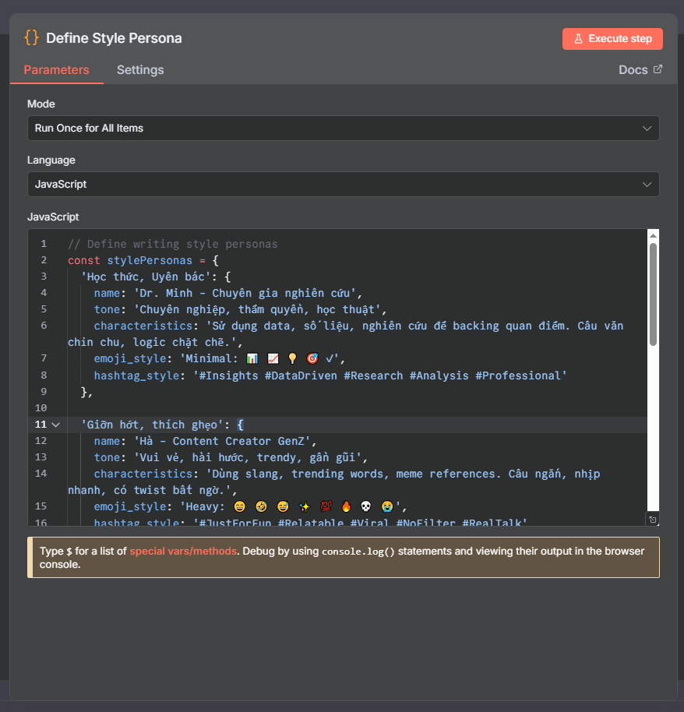Screen dimensions: 684x712
Task: Click the curly-braces Code node icon
Action: coord(31,37)
